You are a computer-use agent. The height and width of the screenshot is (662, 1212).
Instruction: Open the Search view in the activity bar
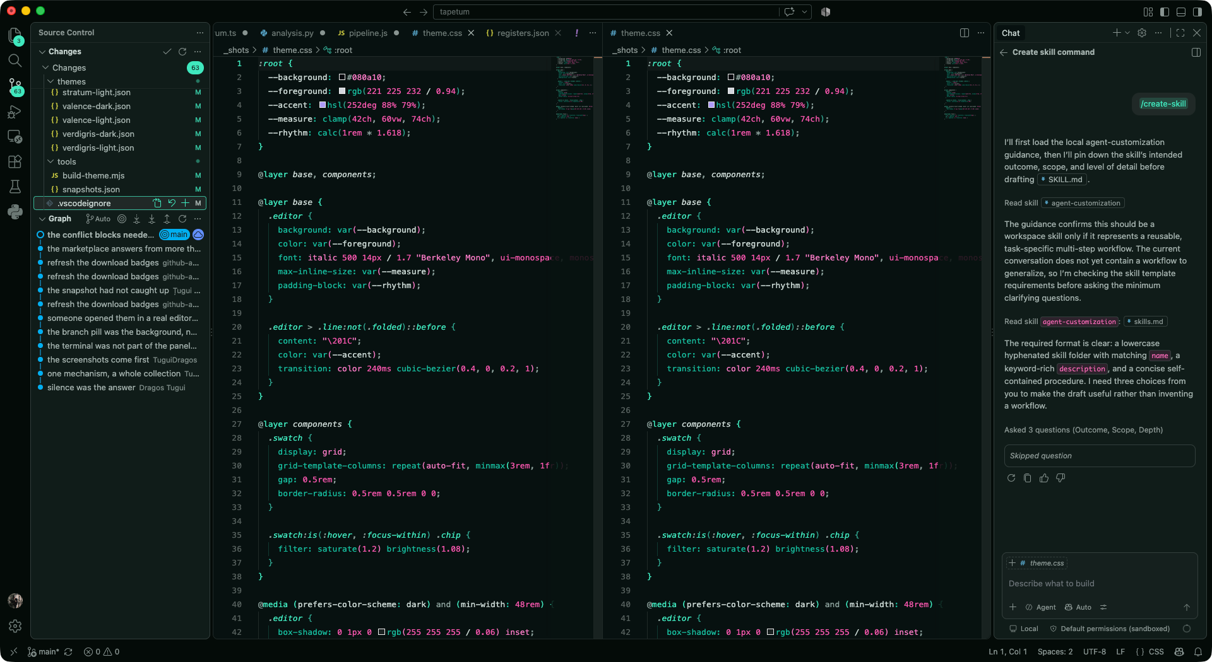coord(15,61)
